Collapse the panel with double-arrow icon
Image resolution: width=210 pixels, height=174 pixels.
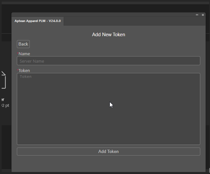click(197, 15)
